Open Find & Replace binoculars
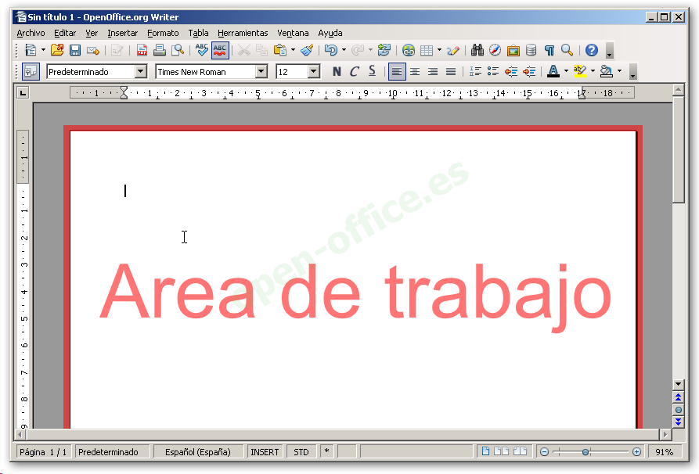 477,50
